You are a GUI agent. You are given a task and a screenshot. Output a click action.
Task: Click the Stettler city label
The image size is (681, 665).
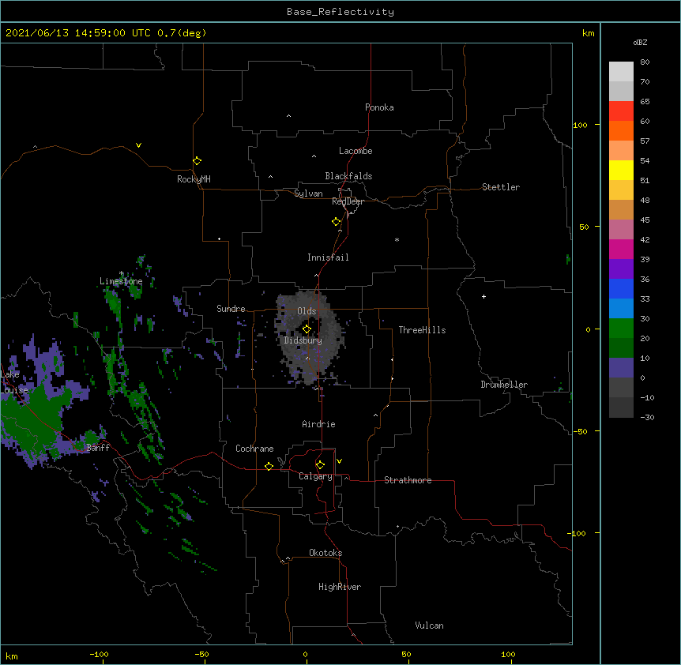501,187
